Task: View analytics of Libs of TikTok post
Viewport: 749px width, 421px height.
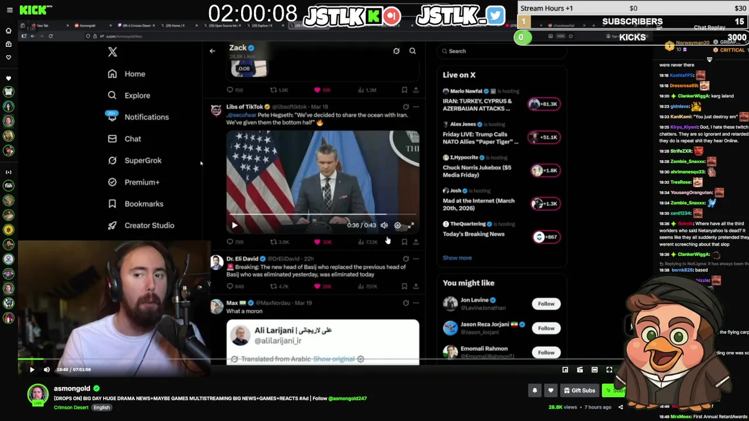Action: [x=368, y=241]
